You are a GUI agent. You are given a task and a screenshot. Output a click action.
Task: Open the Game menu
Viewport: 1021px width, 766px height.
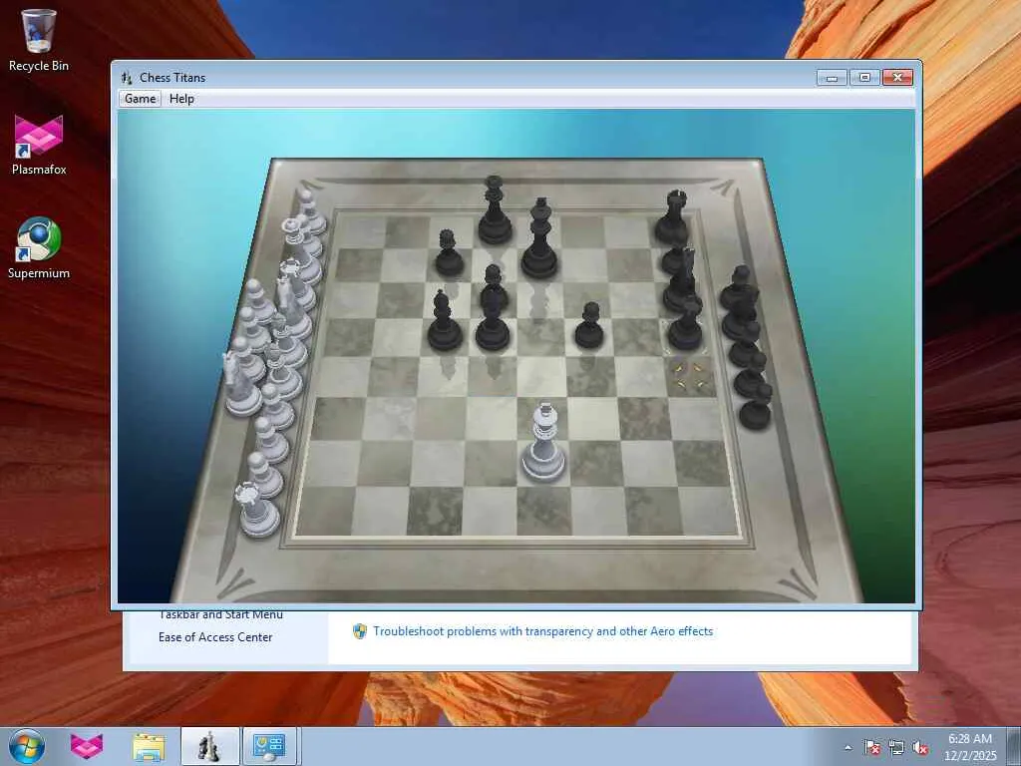[x=140, y=99]
